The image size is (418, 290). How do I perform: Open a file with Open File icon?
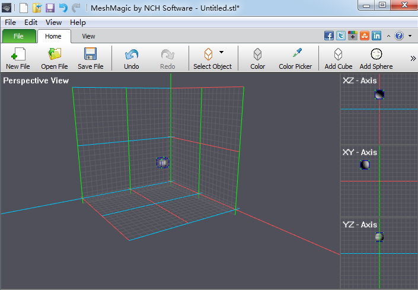coord(55,54)
